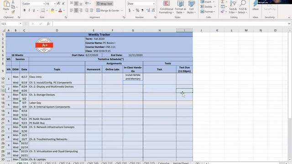The image size is (292, 164).
Task: Increase font size with the larger A
Action: tap(59, 4)
